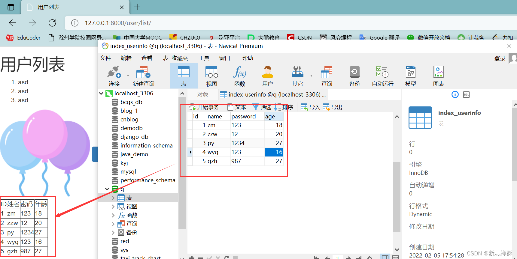Open the 工具 menu
517x259 pixels.
tap(204, 58)
